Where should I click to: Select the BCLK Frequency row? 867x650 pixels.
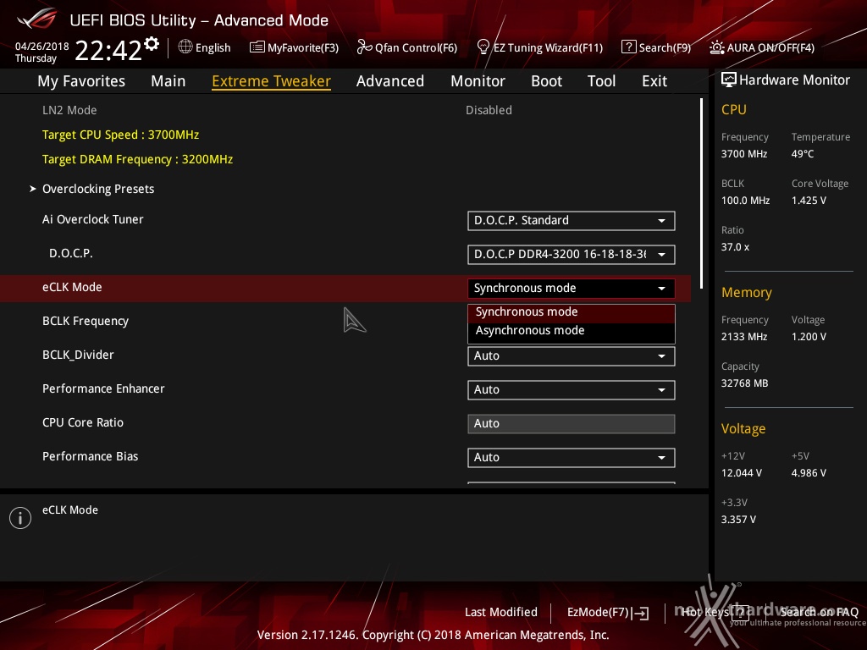(345, 321)
